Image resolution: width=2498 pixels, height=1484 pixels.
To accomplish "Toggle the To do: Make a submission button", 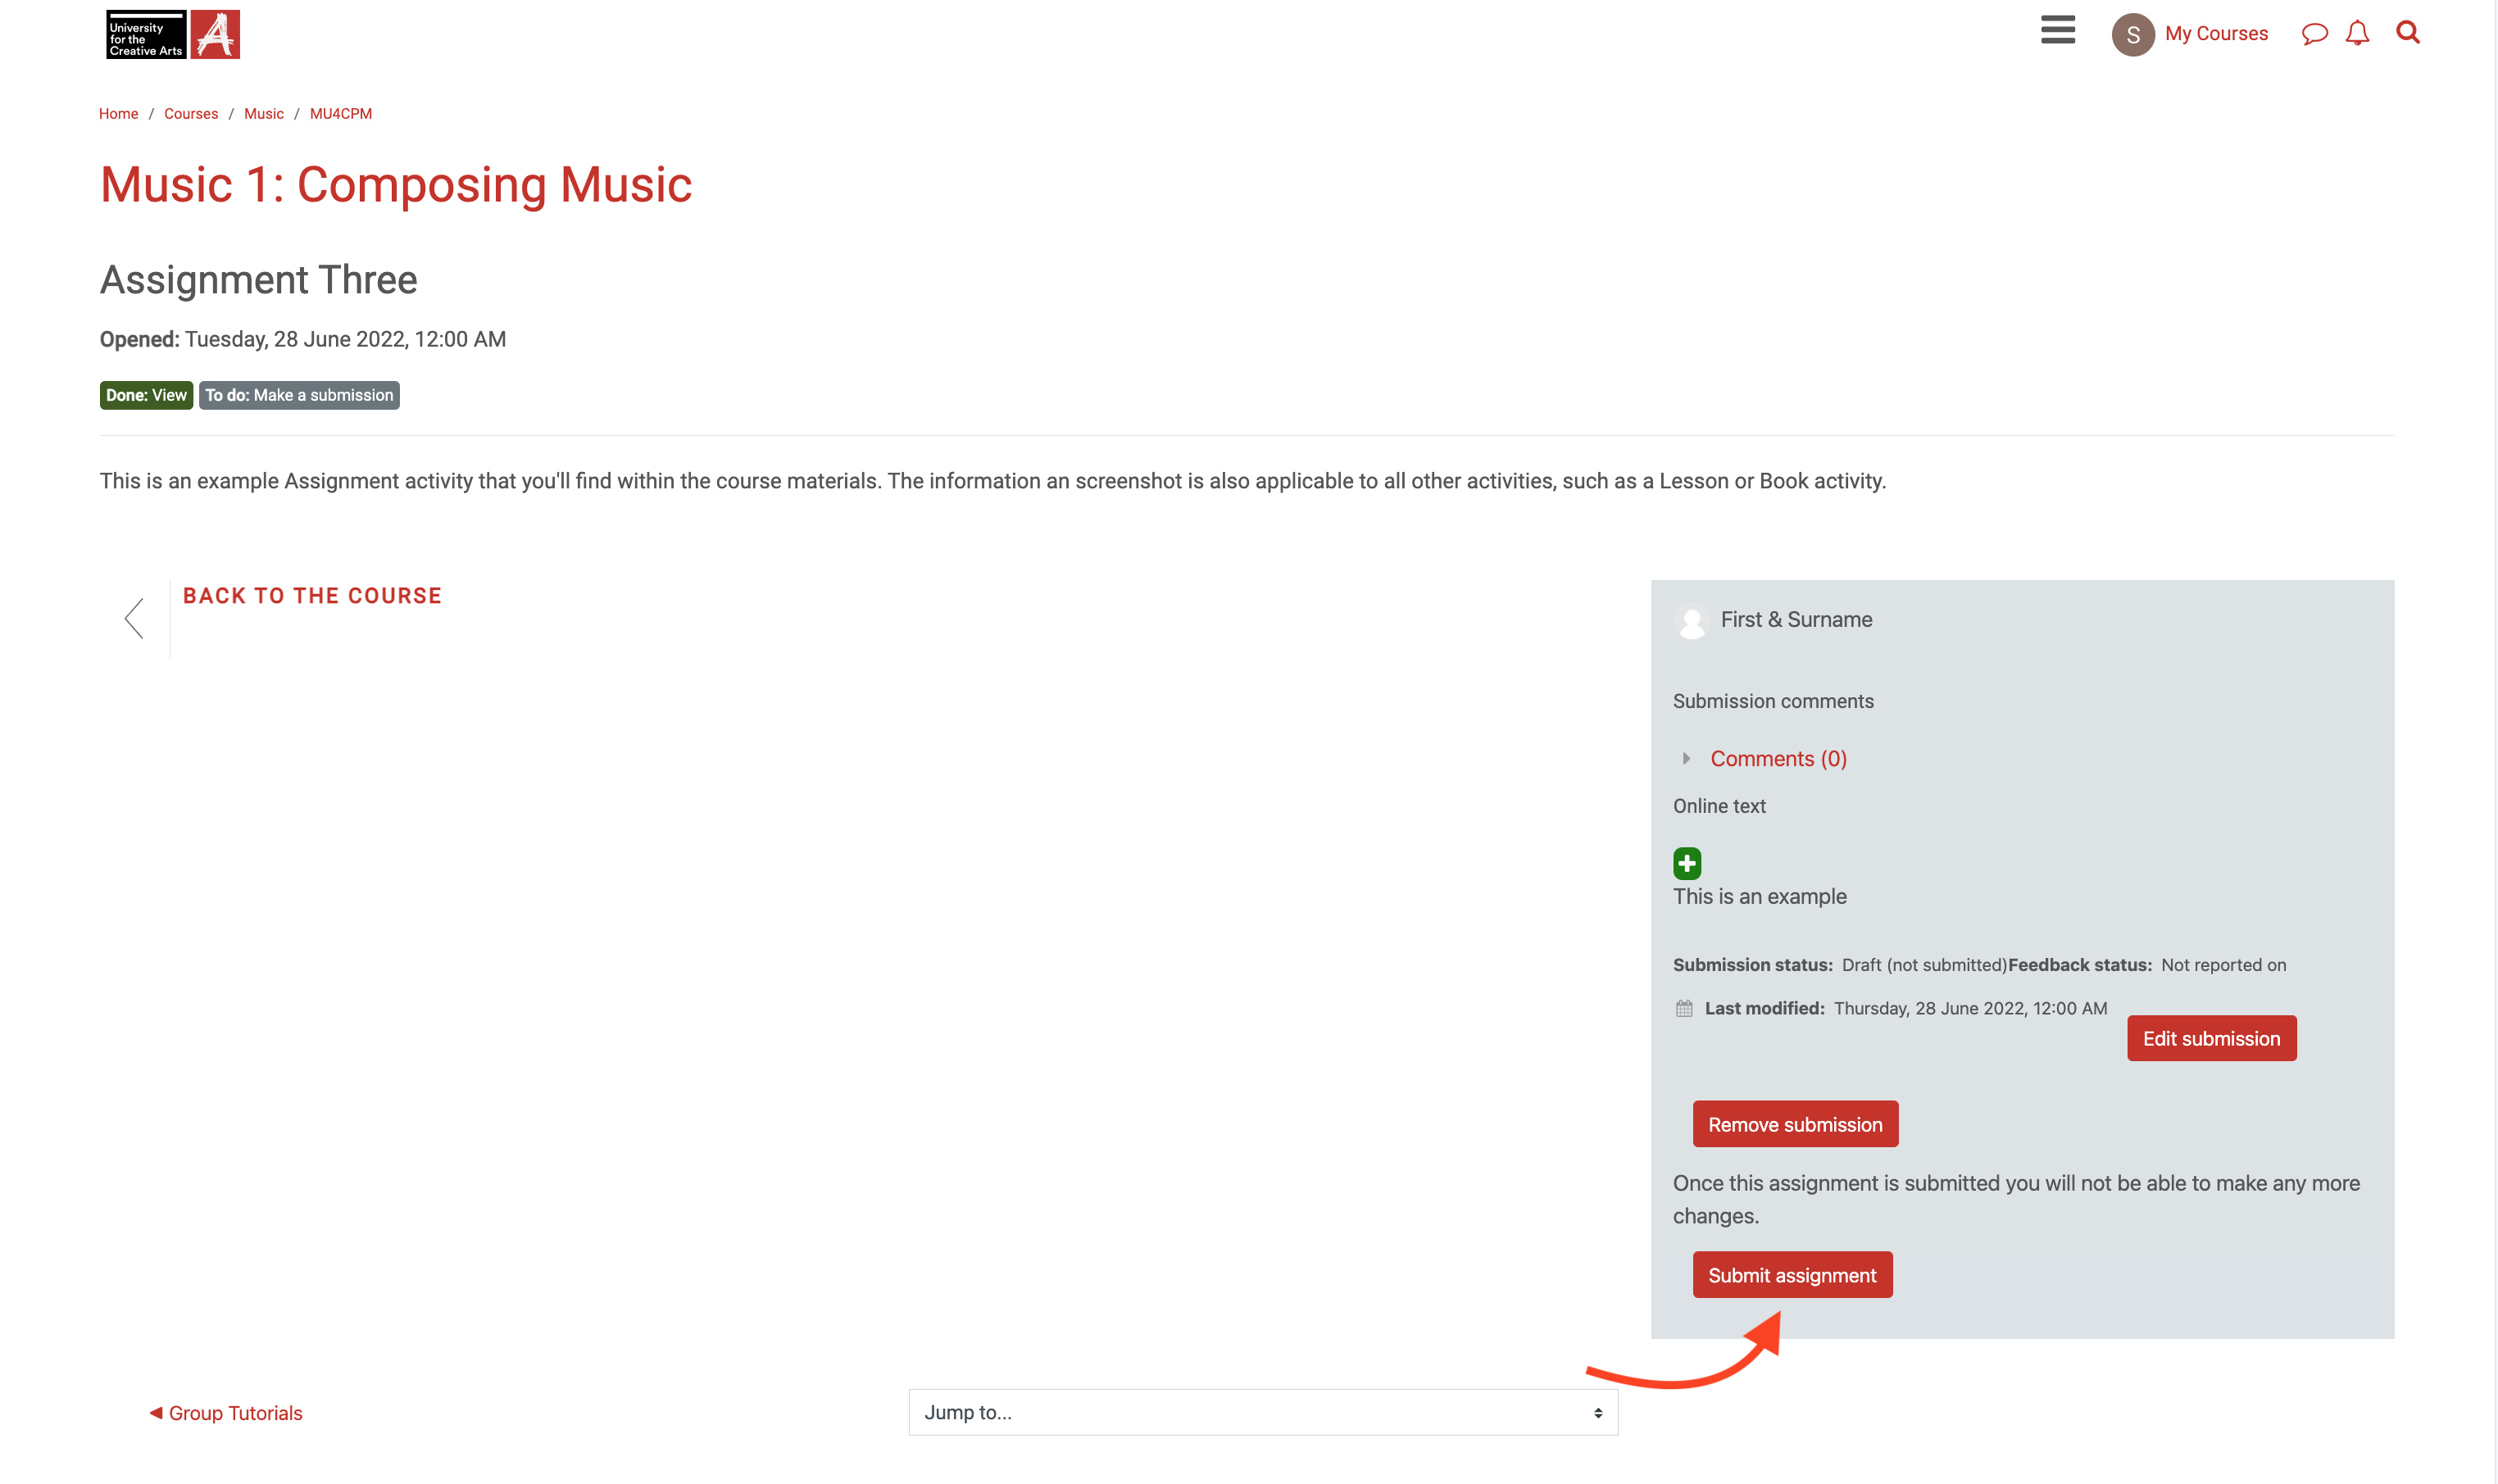I will [x=298, y=394].
